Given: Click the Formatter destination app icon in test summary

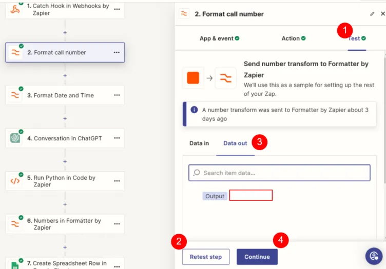Looking at the screenshot, I should click(225, 78).
